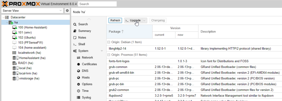Click the 'new' version column header

187,35
